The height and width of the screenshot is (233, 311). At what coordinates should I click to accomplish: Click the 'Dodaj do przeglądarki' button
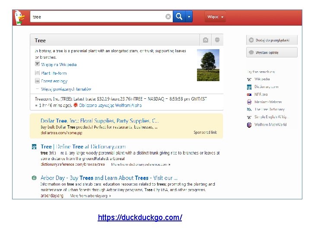tap(272, 40)
